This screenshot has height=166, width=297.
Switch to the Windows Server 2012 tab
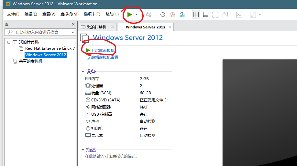[146, 27]
